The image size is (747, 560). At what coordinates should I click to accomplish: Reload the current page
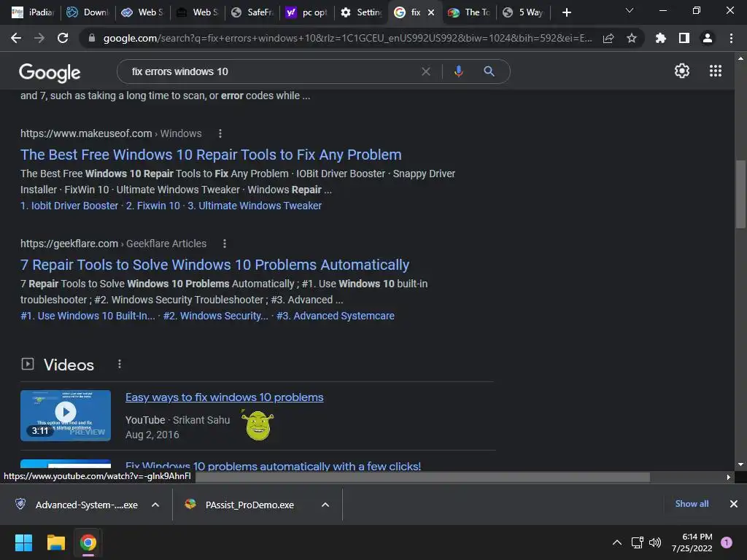[63, 38]
